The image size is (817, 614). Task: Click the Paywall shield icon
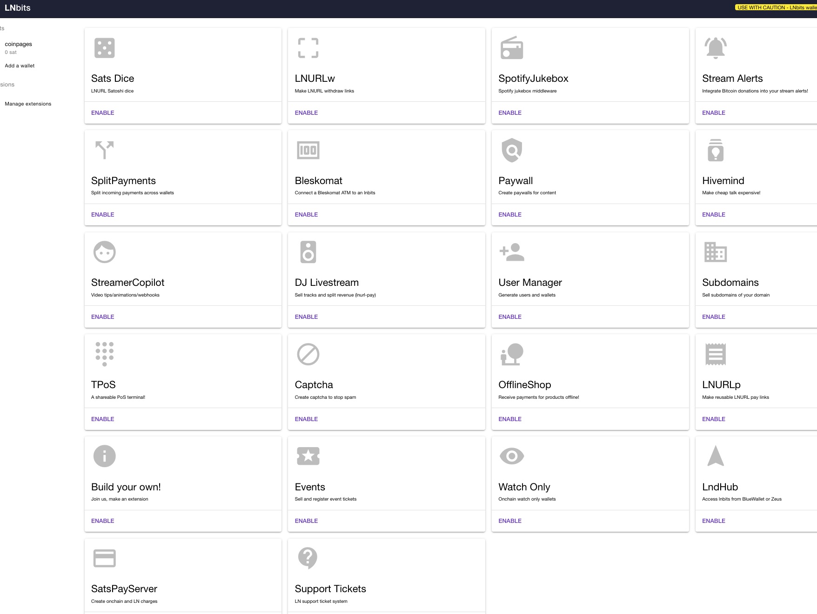point(512,150)
